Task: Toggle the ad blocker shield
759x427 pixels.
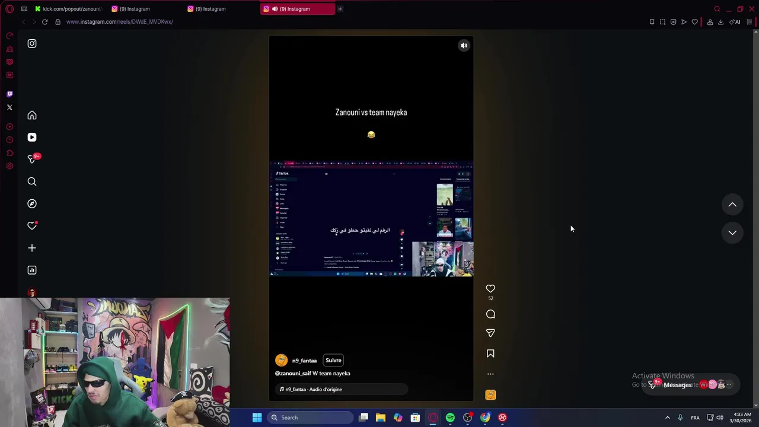Action: (x=673, y=22)
